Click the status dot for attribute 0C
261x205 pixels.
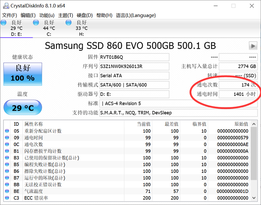pyautogui.click(x=7, y=144)
